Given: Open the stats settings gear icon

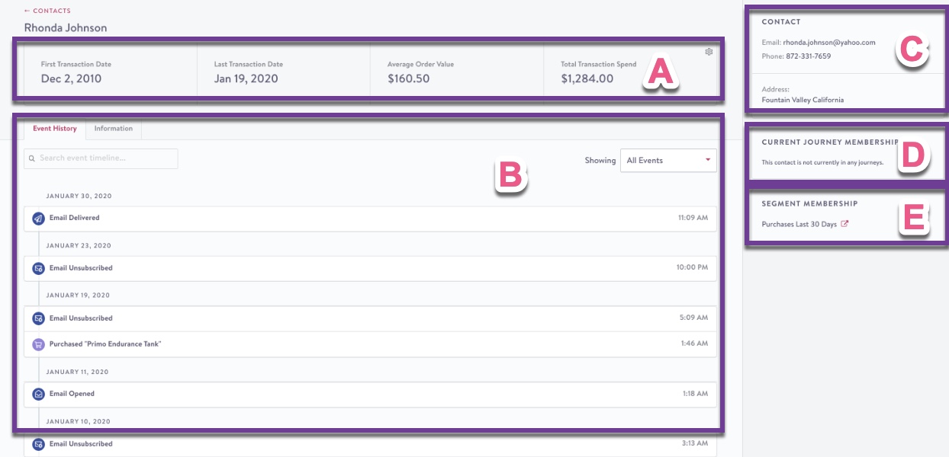Looking at the screenshot, I should pyautogui.click(x=709, y=52).
